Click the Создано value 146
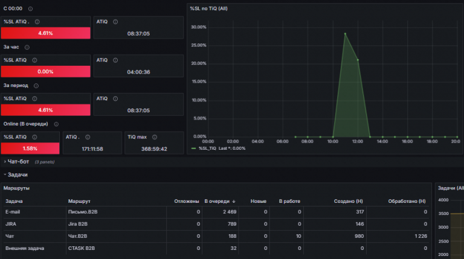Image resolution: width=464 pixels, height=259 pixels. 359,224
